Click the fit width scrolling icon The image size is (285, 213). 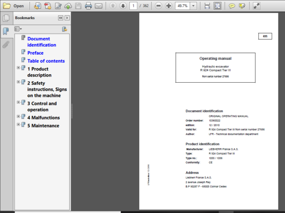[207, 6]
